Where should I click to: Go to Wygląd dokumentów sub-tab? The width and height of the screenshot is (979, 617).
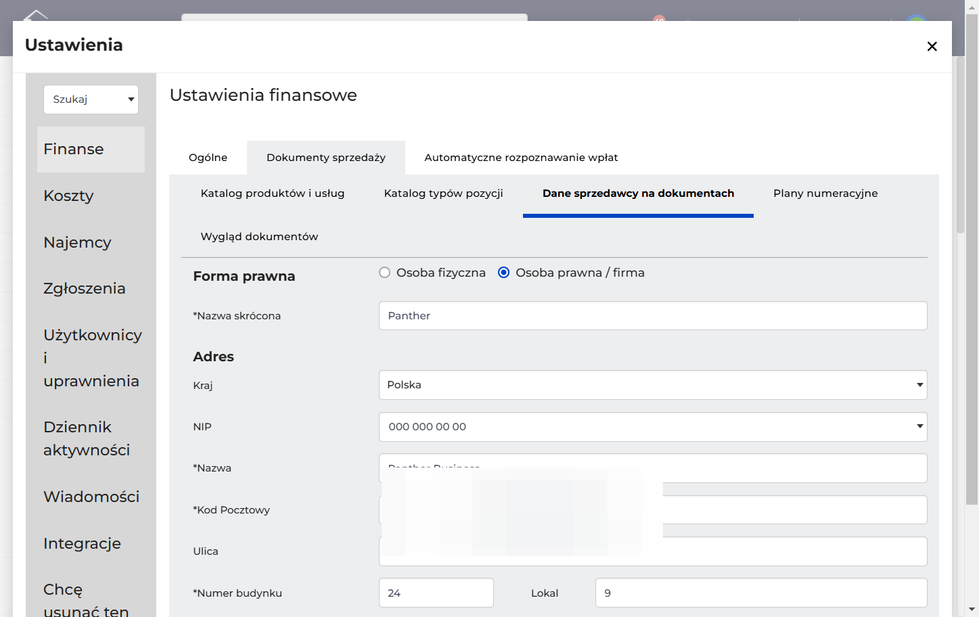(259, 237)
